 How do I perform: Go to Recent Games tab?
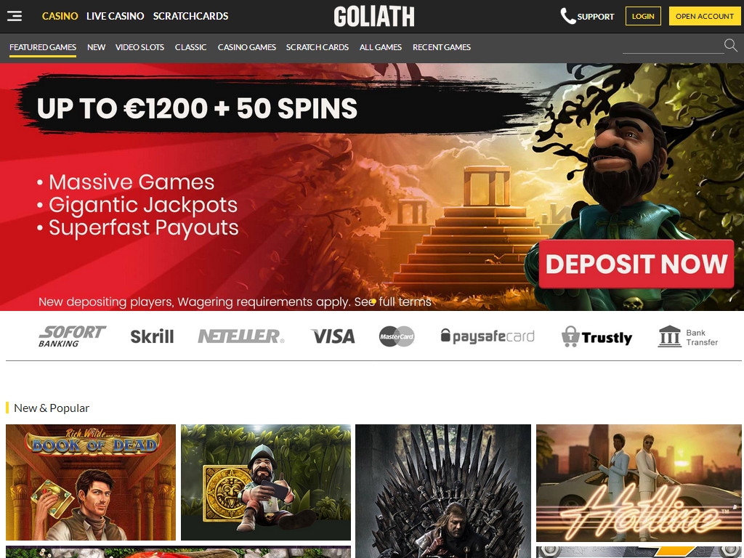coord(441,47)
